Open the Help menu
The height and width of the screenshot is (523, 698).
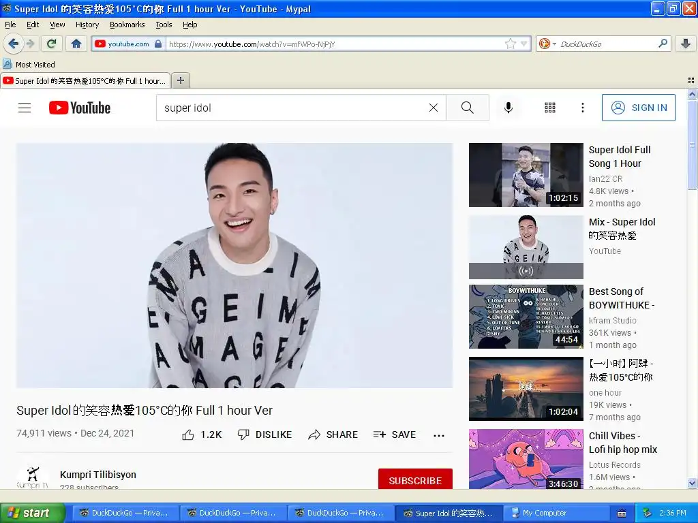189,25
